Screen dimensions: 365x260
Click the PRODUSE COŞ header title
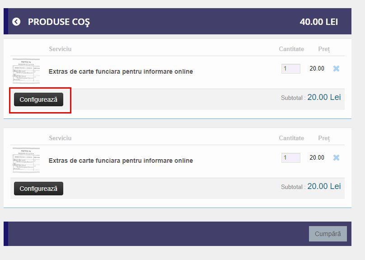pyautogui.click(x=59, y=22)
